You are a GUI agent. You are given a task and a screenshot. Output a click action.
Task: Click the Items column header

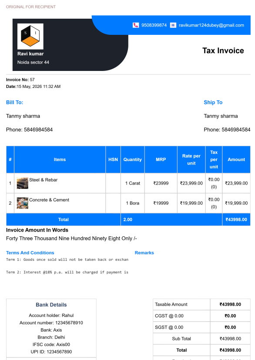60,160
